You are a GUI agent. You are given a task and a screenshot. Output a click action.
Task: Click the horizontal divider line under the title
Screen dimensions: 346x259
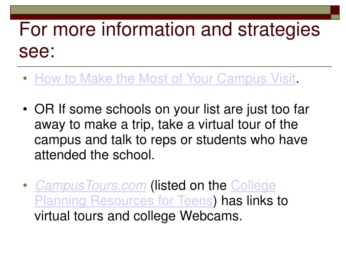(175, 67)
